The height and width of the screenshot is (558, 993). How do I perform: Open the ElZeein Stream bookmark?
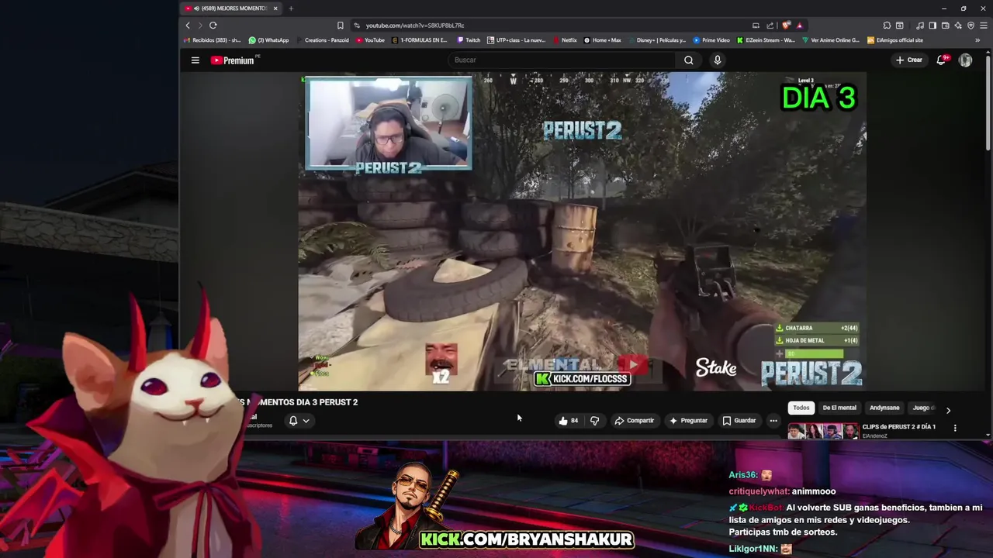[766, 40]
